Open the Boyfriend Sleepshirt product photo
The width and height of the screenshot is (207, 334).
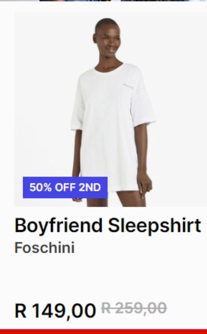coord(111,109)
